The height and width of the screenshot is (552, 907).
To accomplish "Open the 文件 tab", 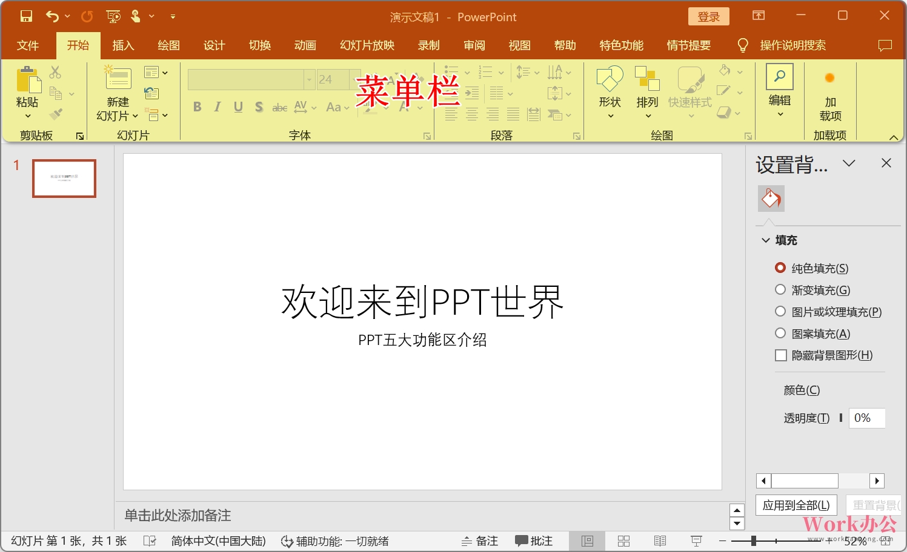I will (x=28, y=45).
